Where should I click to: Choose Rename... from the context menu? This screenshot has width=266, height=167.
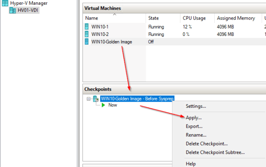pos(196,135)
